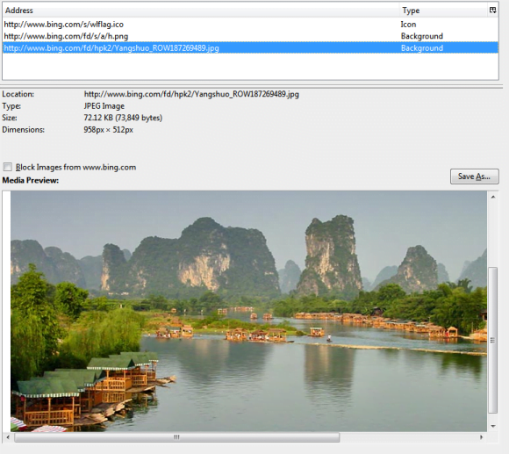Click the preview scroll down arrow
This screenshot has height=454, width=509.
(x=493, y=426)
